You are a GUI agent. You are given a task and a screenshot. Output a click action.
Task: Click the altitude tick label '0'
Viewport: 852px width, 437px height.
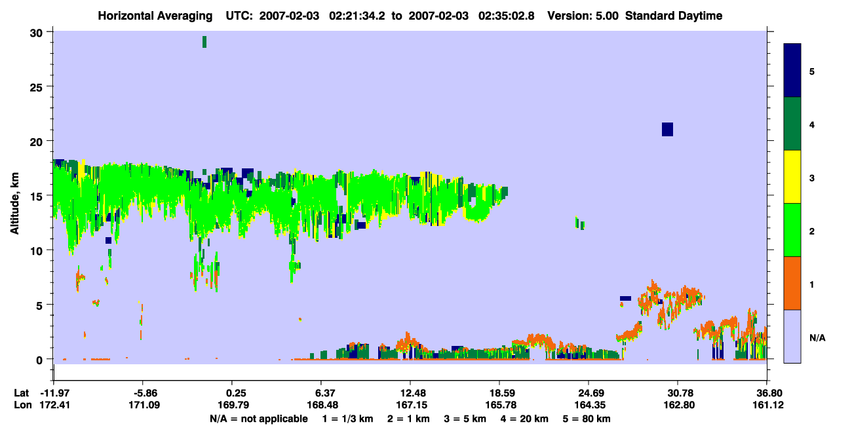(x=41, y=359)
